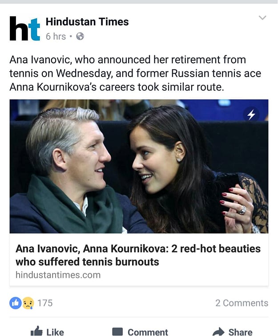
Task: Open the article photo thumbnail
Action: click(x=139, y=166)
